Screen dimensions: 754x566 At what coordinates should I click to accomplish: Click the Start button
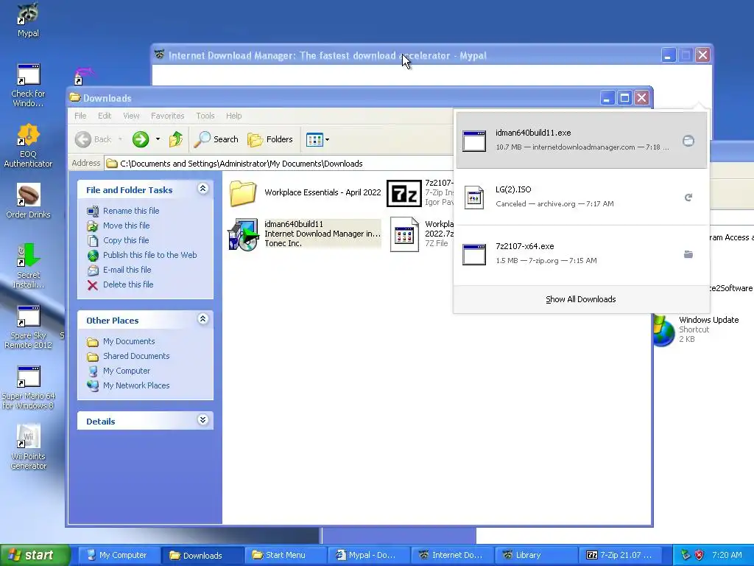[35, 555]
